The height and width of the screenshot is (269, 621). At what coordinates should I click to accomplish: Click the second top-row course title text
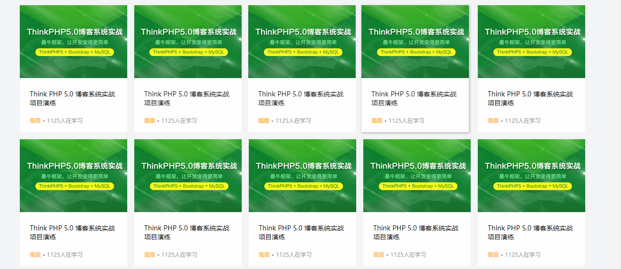click(187, 98)
